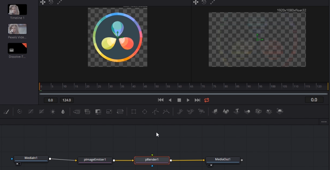Select Pexels Video clip thumbnail

click(17, 29)
